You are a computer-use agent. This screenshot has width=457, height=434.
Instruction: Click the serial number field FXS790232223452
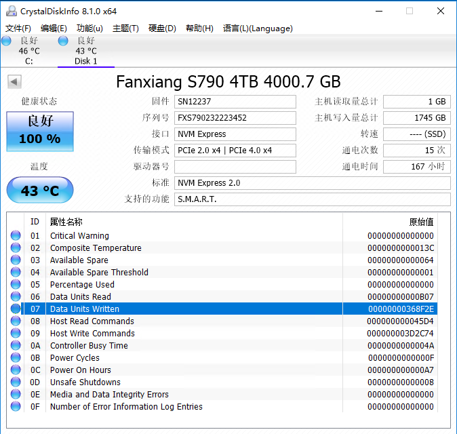click(235, 118)
